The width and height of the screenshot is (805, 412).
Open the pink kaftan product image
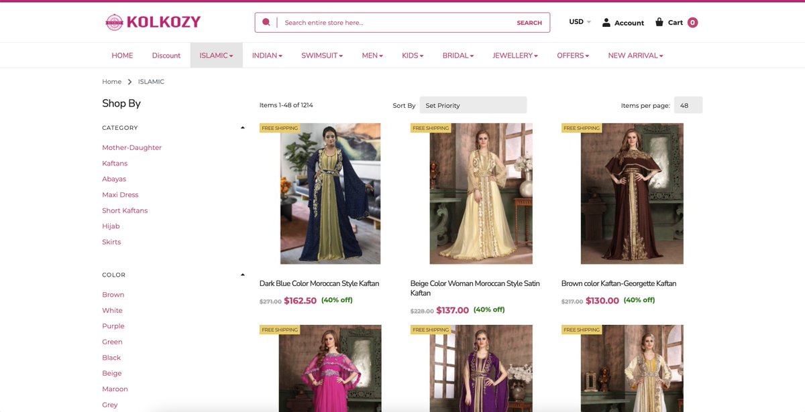point(330,368)
